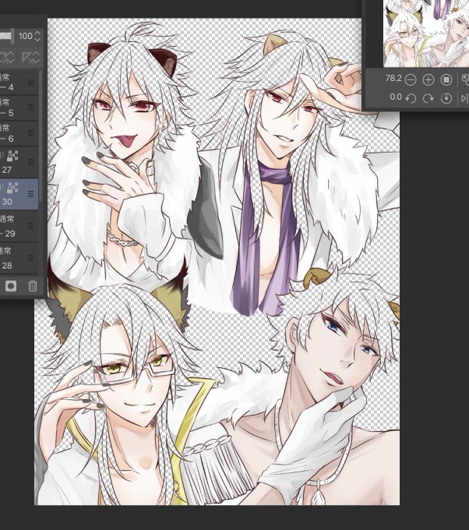Click the drag handle of layer 6
The image size is (469, 530).
click(x=30, y=132)
